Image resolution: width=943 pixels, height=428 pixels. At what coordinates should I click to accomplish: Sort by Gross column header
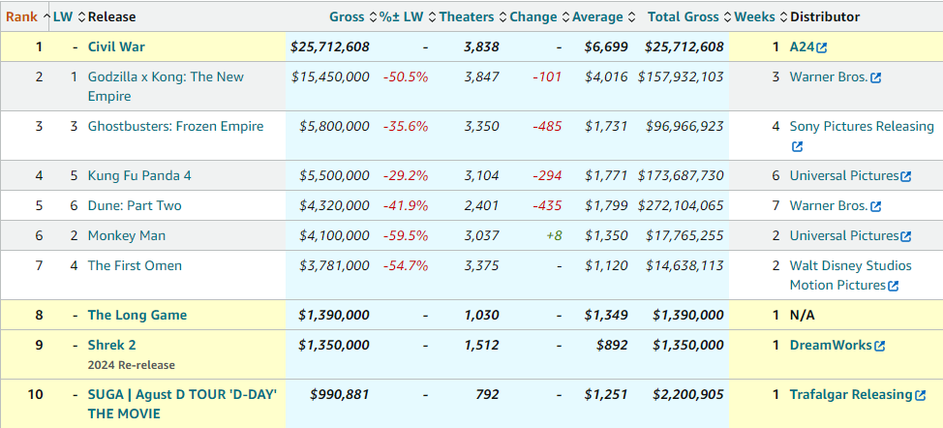coord(346,16)
